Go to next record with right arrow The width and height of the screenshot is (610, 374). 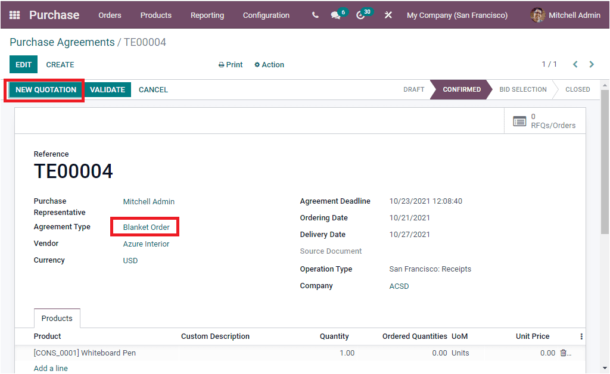click(590, 64)
